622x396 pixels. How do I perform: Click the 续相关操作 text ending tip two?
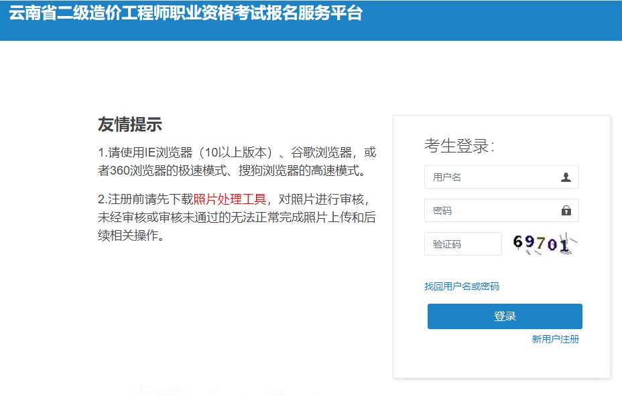tap(131, 236)
